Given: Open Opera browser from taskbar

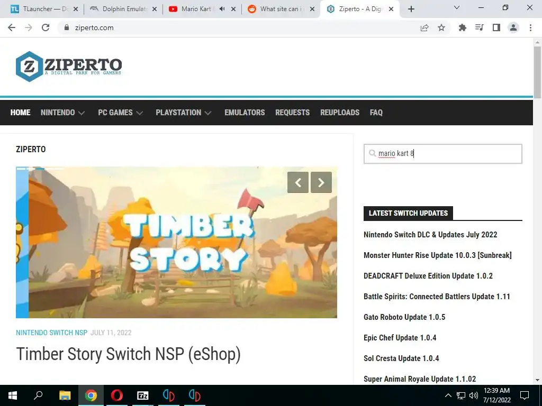Looking at the screenshot, I should tap(117, 395).
